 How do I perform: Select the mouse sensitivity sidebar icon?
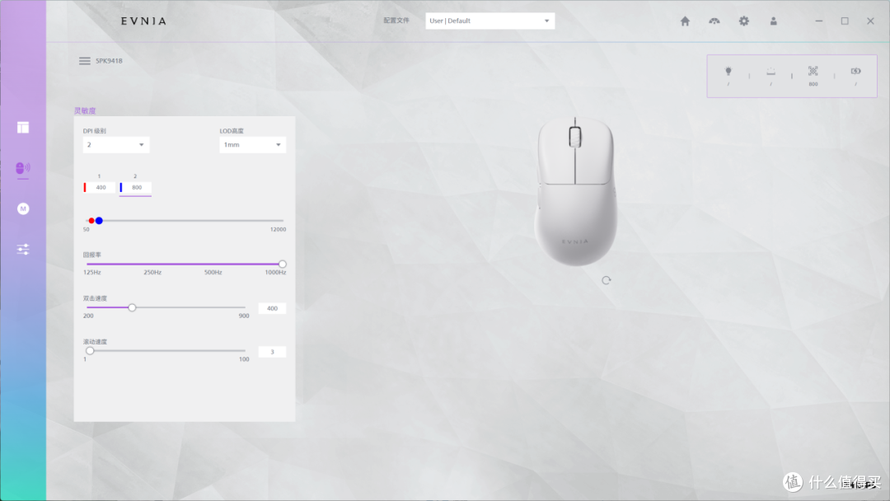pyautogui.click(x=23, y=168)
